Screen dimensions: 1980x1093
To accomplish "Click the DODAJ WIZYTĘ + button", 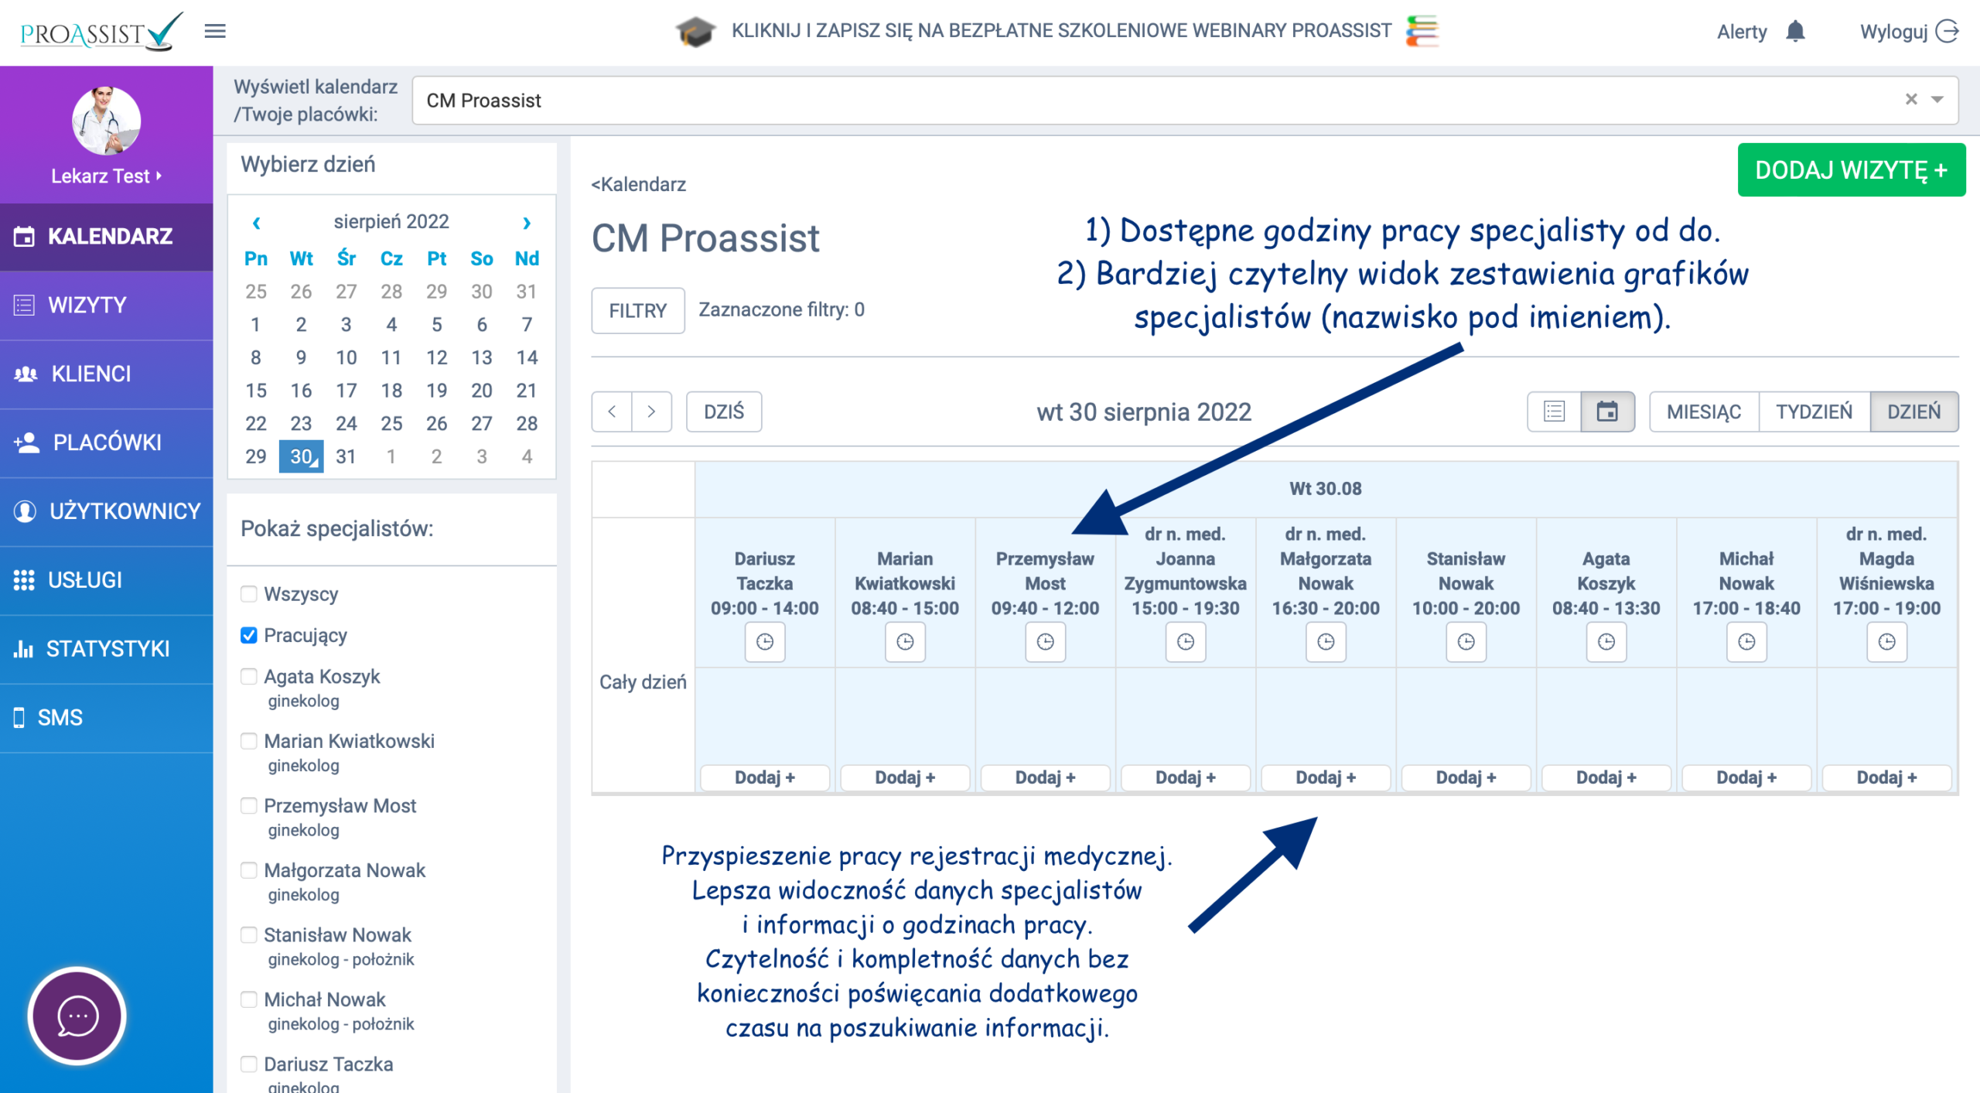I will pos(1851,170).
